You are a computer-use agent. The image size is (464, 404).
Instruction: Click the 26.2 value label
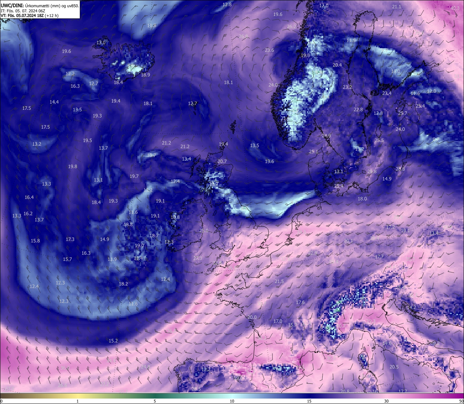point(291,27)
